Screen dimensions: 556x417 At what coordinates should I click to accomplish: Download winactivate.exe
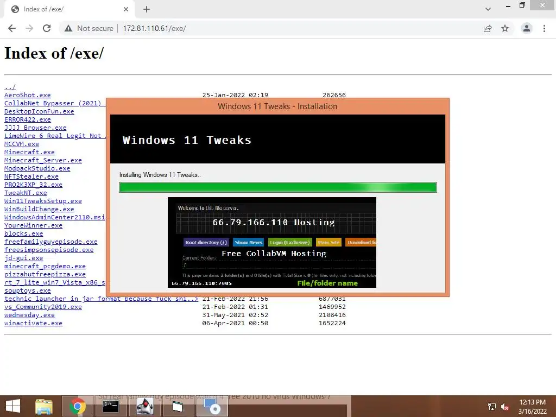pos(33,324)
